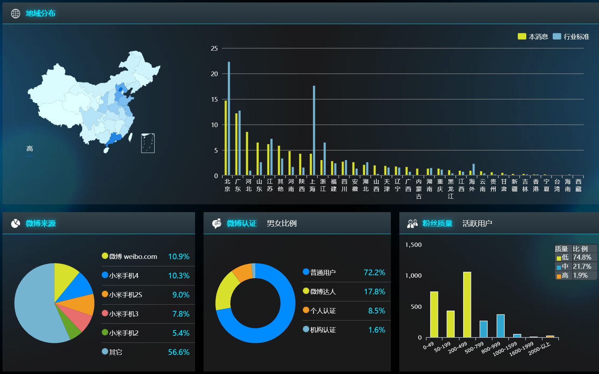Click the 800-999 blue bar
The width and height of the screenshot is (599, 374).
pos(500,326)
